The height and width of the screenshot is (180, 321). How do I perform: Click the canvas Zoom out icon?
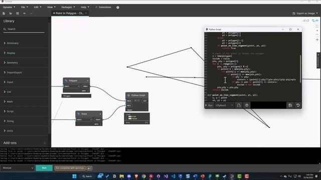click(x=317, y=34)
